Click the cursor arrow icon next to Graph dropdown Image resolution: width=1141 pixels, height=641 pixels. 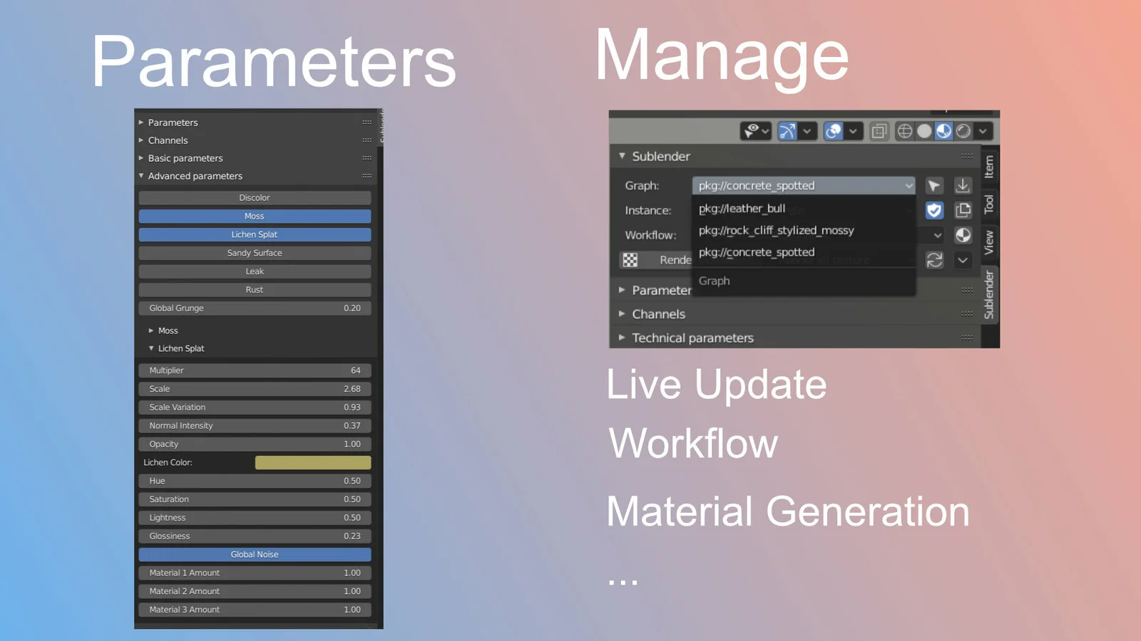[933, 186]
